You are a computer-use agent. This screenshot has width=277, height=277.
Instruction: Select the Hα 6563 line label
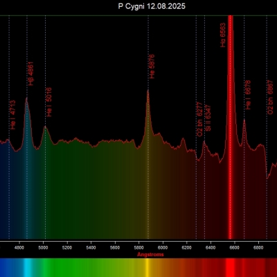point(223,35)
